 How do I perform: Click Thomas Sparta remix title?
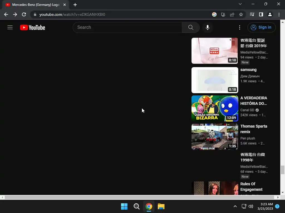point(254,129)
